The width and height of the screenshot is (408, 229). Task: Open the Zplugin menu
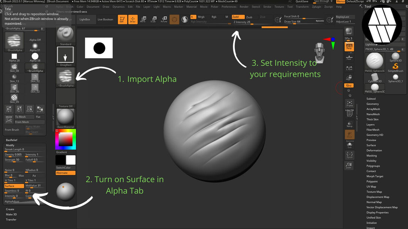[x=316, y=7]
